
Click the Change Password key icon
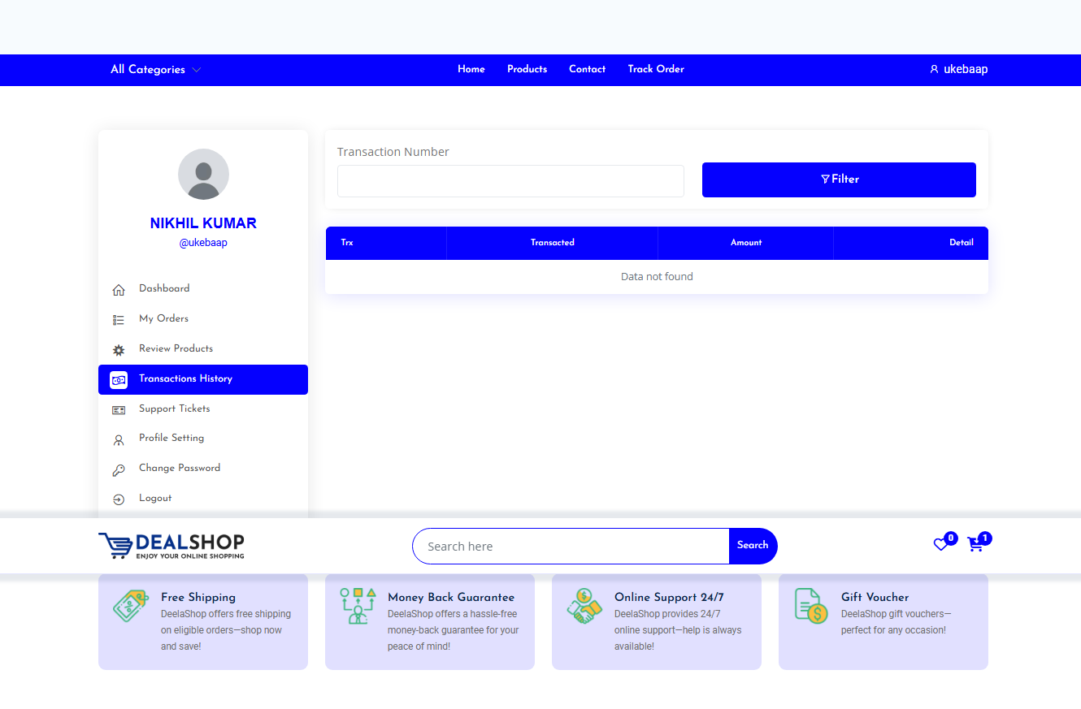click(x=119, y=469)
